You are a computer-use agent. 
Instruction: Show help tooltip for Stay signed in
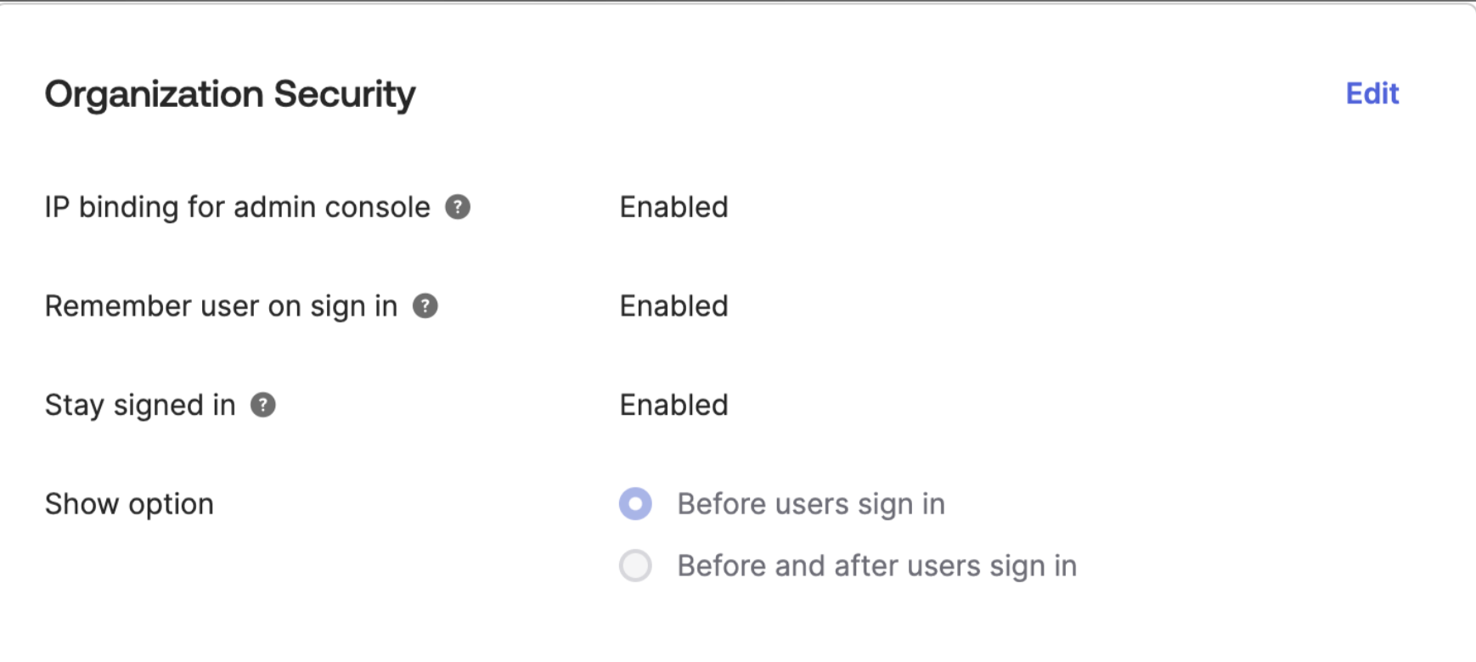pos(263,406)
